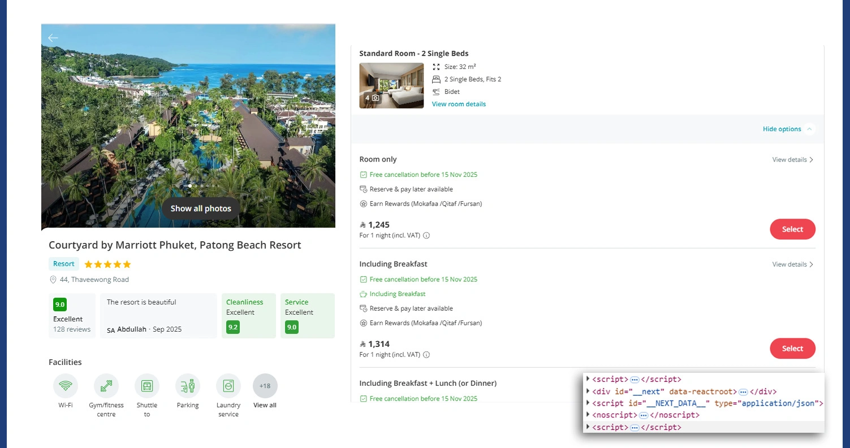Click the Free cancellation checkmark icon
The image size is (850, 448).
[363, 174]
